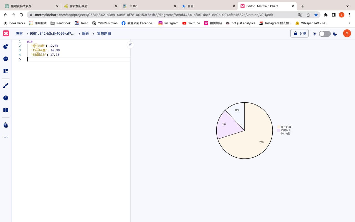Open Mermaid Chart home logo
This screenshot has width=355, height=222.
coord(6,33)
